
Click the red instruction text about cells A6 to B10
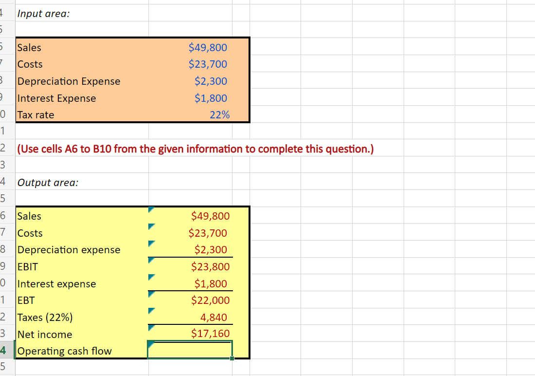pos(195,149)
